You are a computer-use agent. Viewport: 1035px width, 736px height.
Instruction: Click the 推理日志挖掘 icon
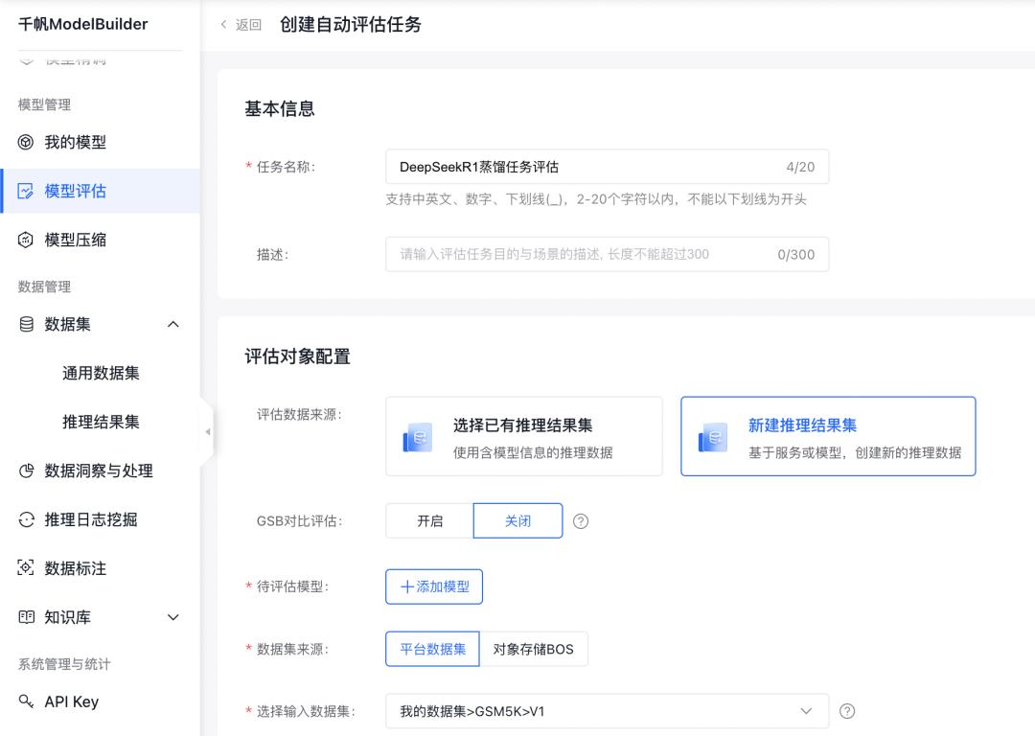point(26,519)
